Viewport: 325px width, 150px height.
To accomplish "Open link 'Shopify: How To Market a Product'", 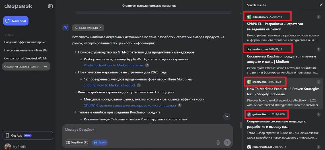I will [x=109, y=85].
